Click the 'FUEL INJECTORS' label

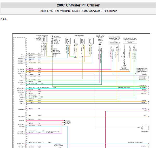tap(79, 35)
